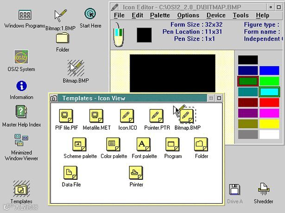Click the black bitmap drawing canvas

[x=172, y=73]
